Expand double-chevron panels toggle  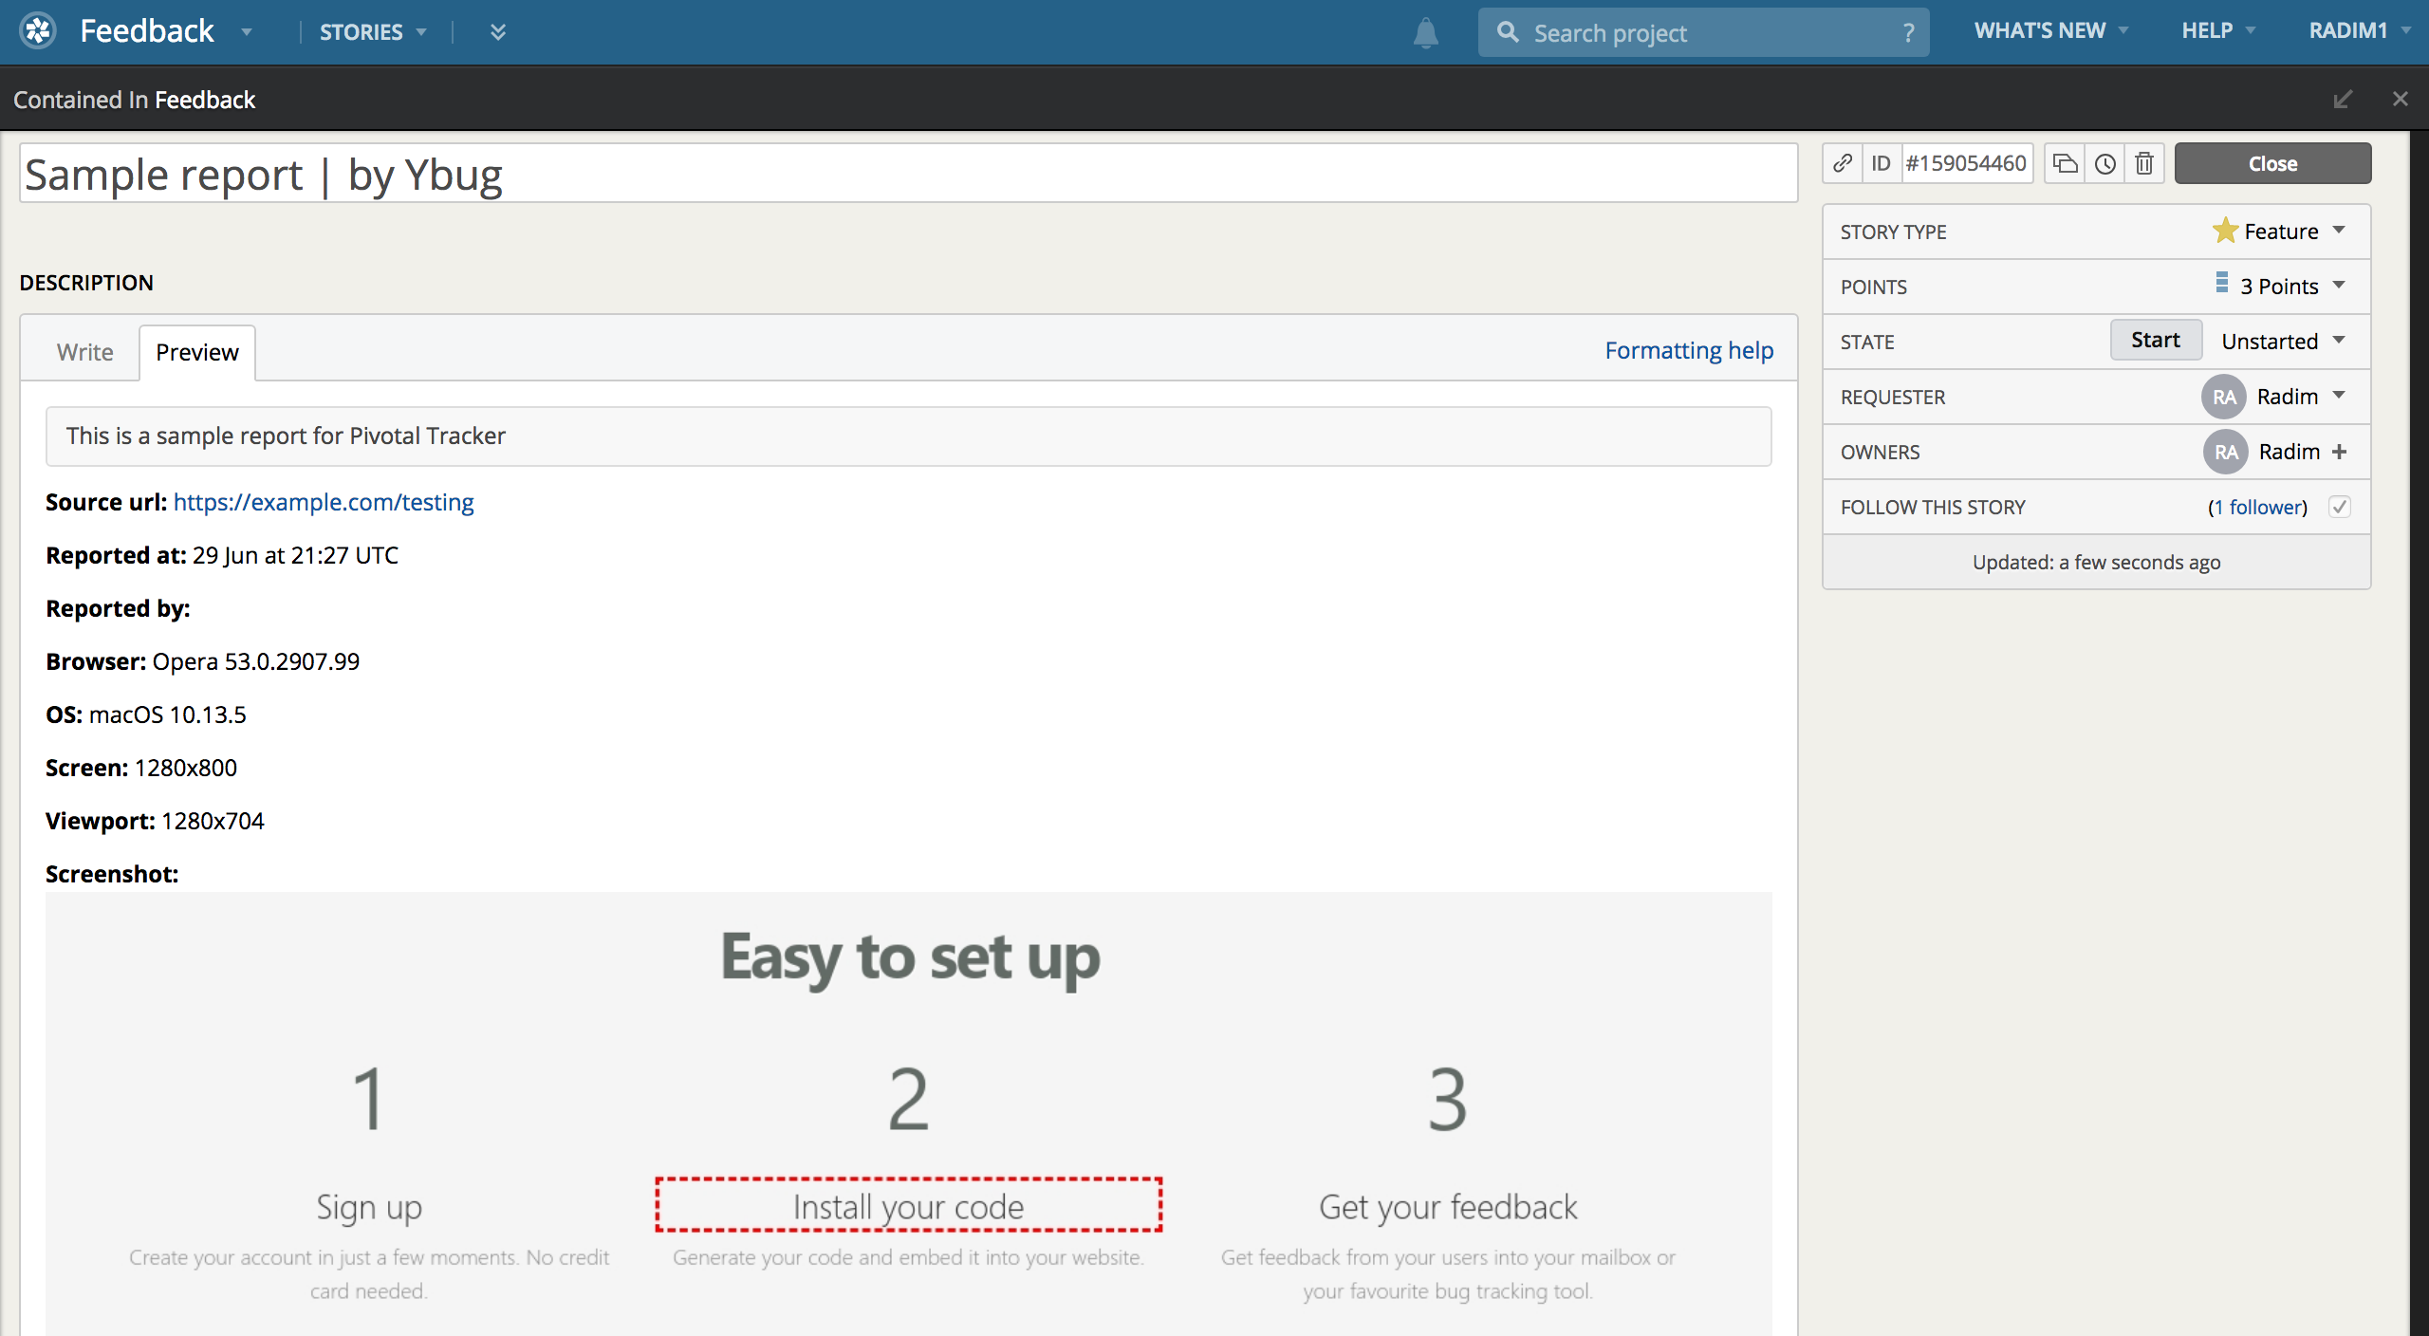click(498, 32)
